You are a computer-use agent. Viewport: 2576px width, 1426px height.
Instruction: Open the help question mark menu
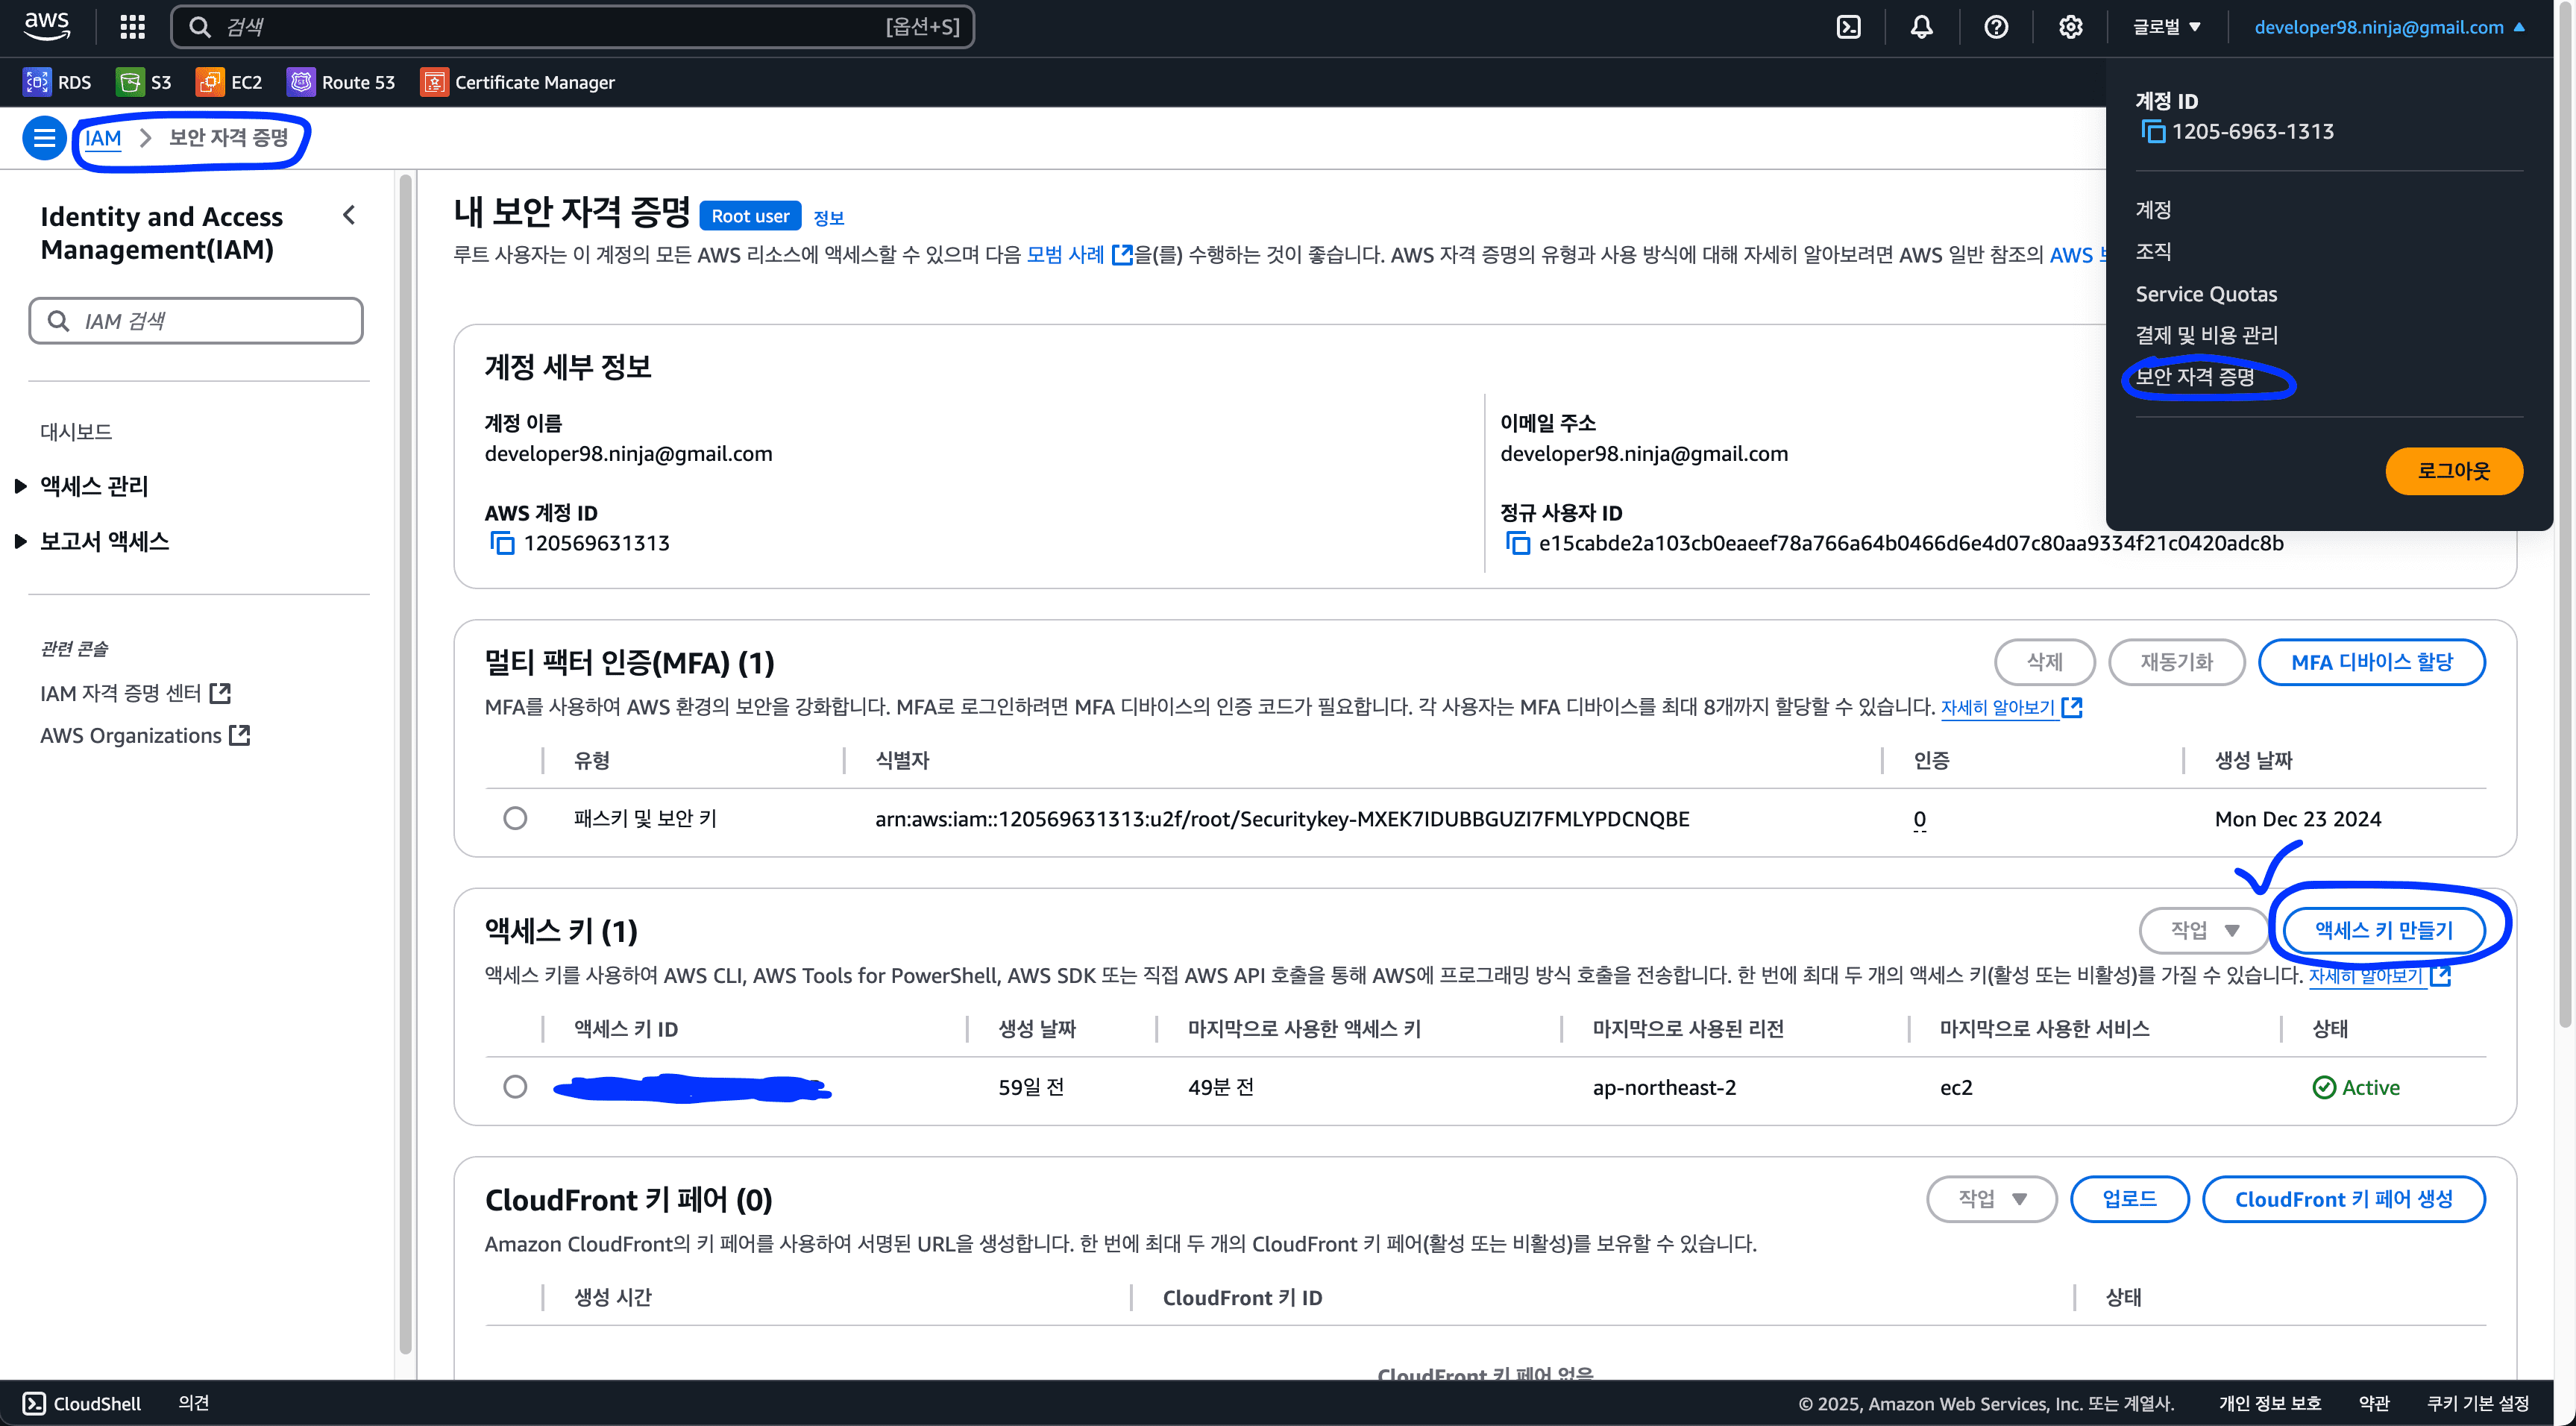(1996, 27)
